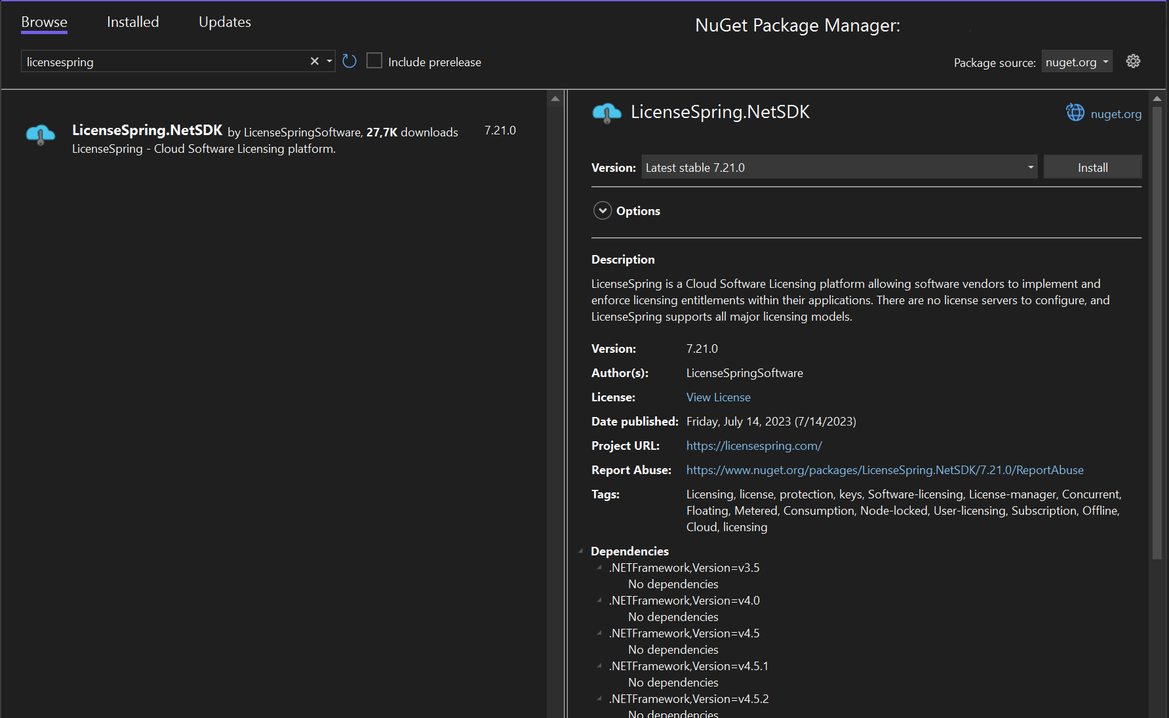
Task: Open the View License link
Action: click(x=718, y=397)
